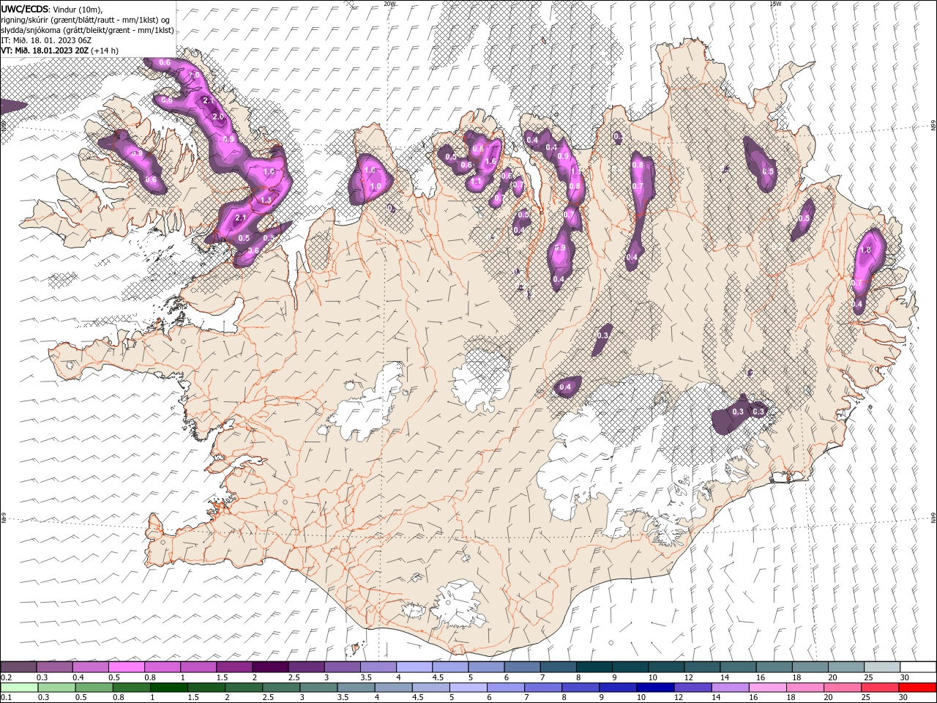937x703 pixels.
Task: Pick the 3.5 lavender-purple snow scale swatch
Action: pyautogui.click(x=378, y=667)
